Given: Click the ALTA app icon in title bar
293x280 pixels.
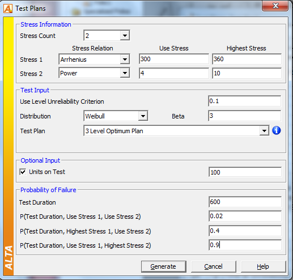Looking at the screenshot, I should [x=8, y=9].
